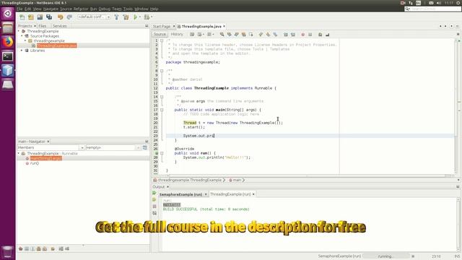Toggle Show Non-Public Members filter
Screen dimensions: 462x260
[x=38, y=248]
